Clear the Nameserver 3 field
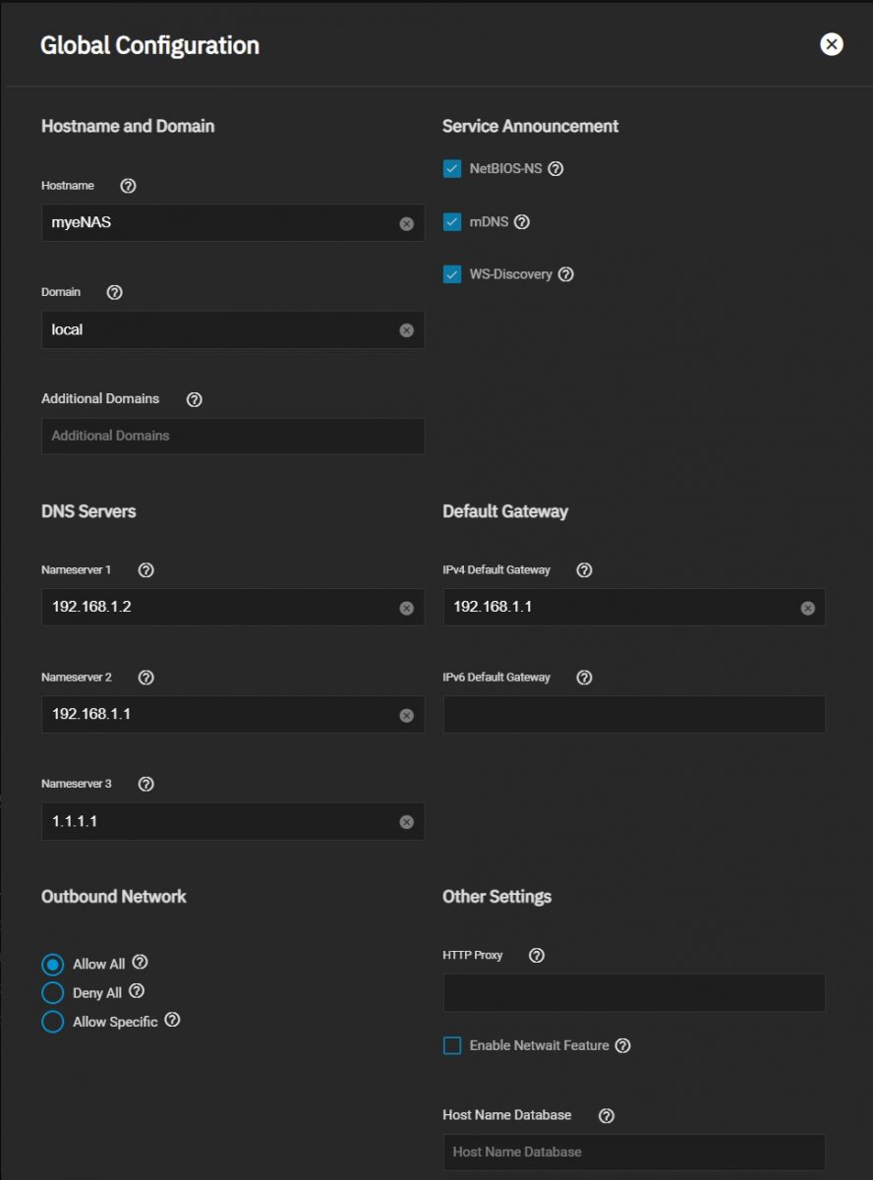This screenshot has height=1180, width=873. point(406,822)
